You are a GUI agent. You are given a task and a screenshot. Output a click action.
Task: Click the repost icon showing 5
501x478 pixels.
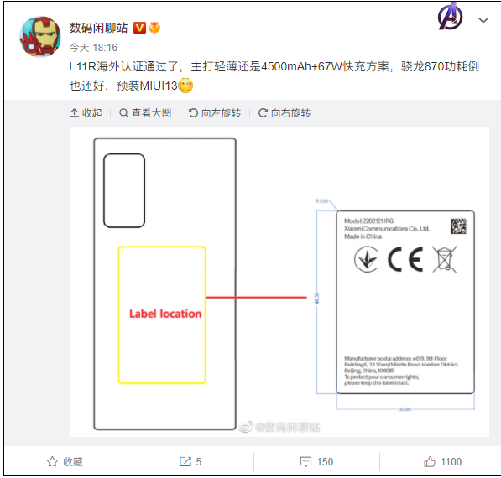tap(185, 461)
